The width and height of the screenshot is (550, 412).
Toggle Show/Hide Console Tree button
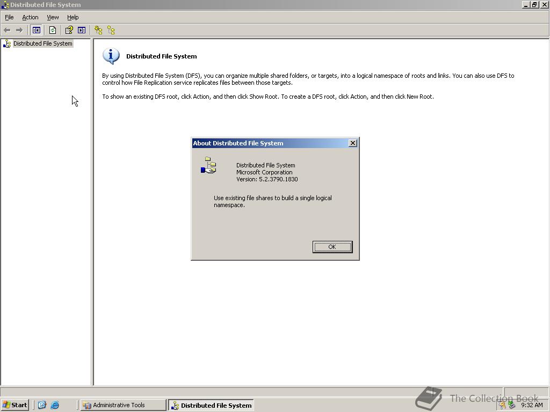pos(36,31)
